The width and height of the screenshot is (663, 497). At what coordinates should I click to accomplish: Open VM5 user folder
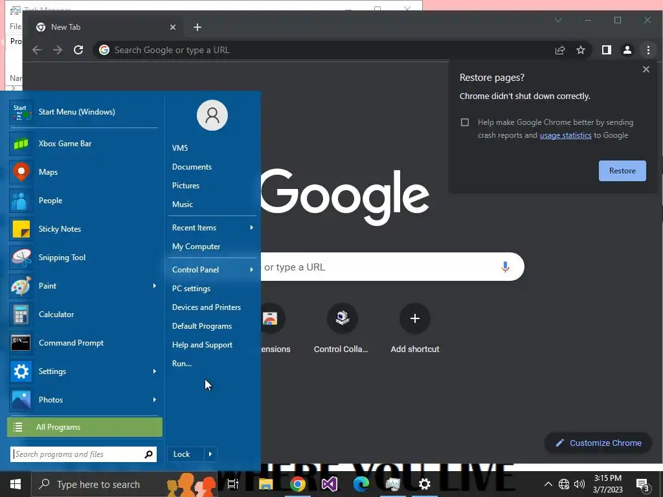point(180,148)
